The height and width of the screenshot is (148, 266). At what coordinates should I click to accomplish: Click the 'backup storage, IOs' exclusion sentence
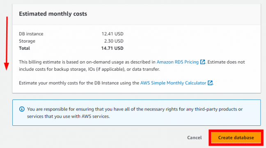[89, 69]
